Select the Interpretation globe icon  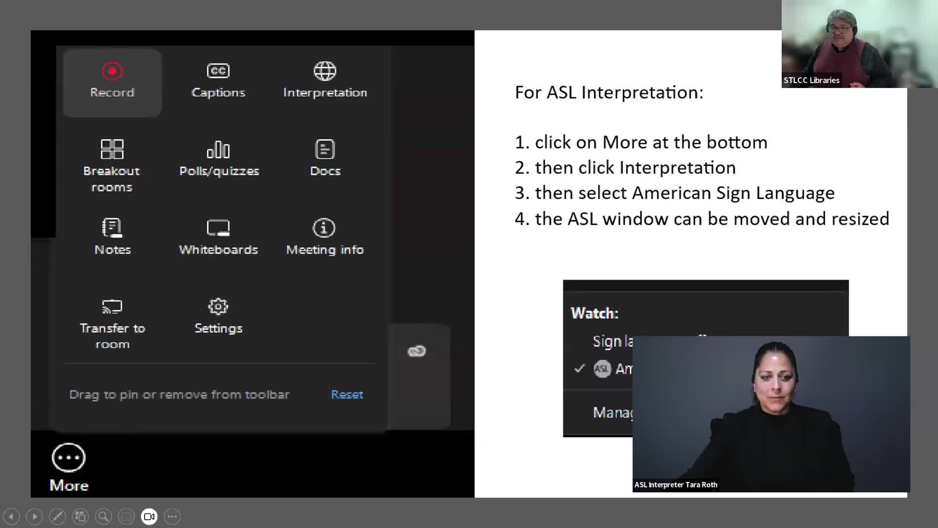[325, 71]
